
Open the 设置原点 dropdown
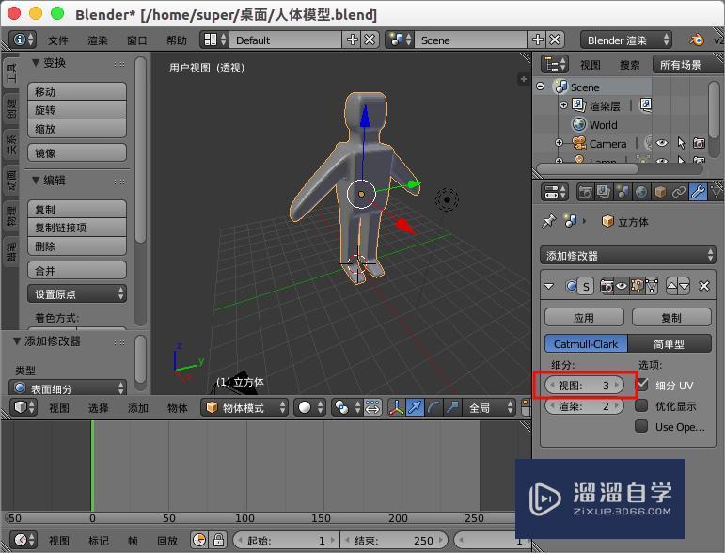(77, 294)
